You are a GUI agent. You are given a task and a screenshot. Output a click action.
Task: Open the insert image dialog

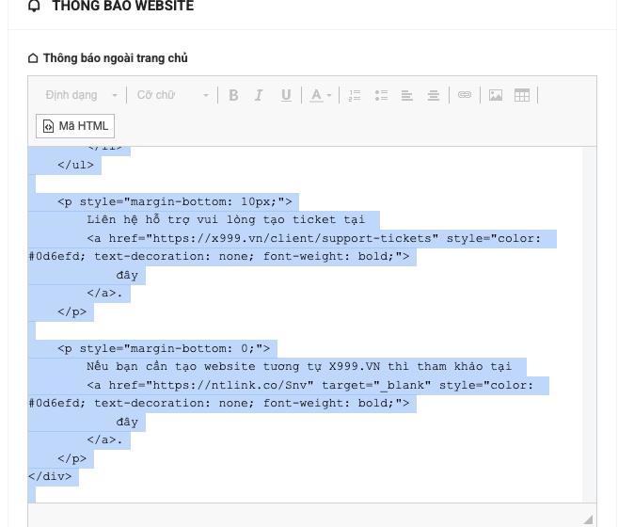496,95
